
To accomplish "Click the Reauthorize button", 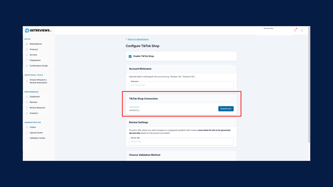I will (x=226, y=109).
